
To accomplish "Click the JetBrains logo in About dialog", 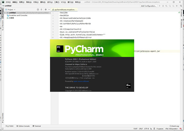I will (x=128, y=86).
